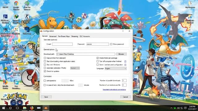Click Browse for download path
Viewport: 198px width, 111px height.
(x=121, y=54)
